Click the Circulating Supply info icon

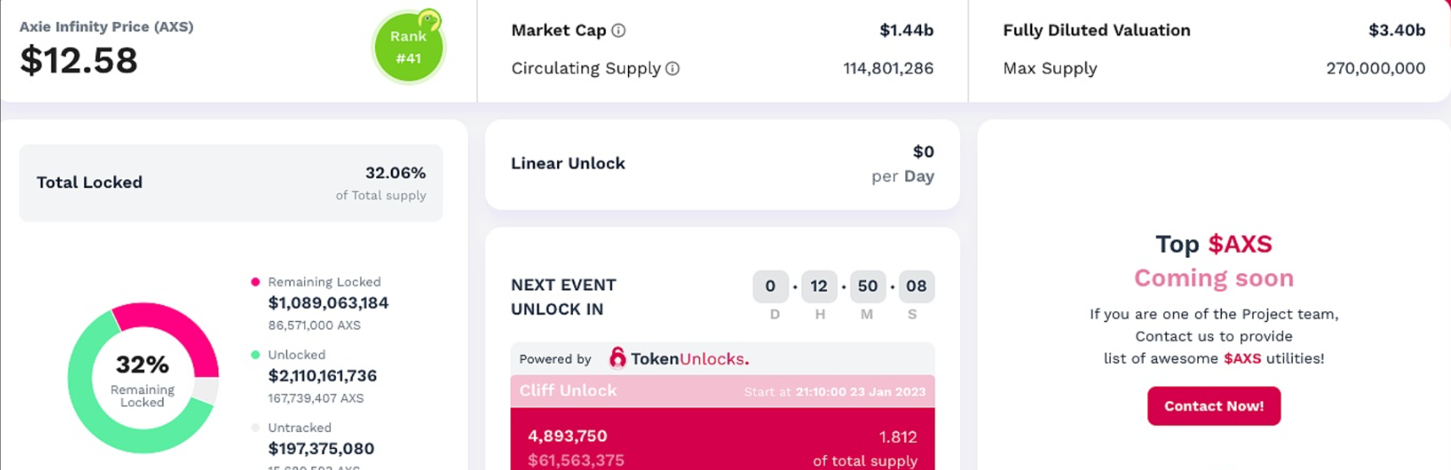click(x=672, y=68)
